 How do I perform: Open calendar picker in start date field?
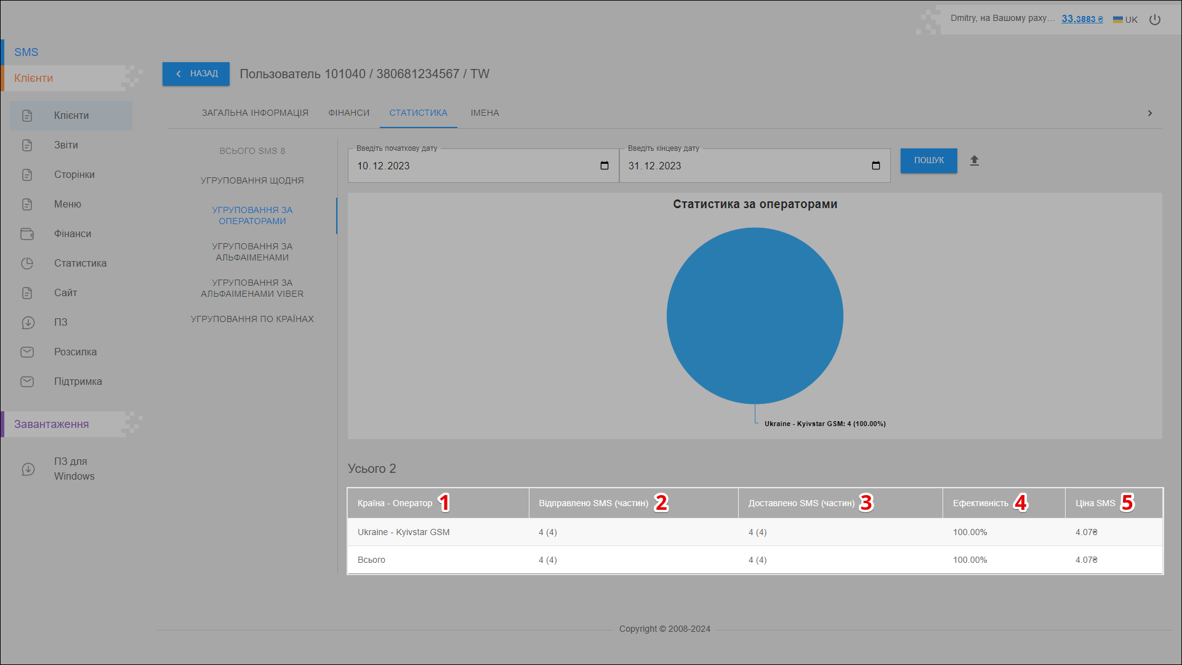point(604,166)
